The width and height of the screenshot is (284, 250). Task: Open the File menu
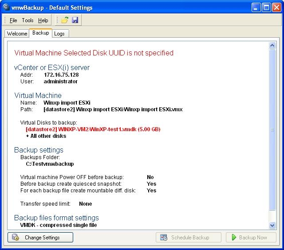tap(13, 20)
